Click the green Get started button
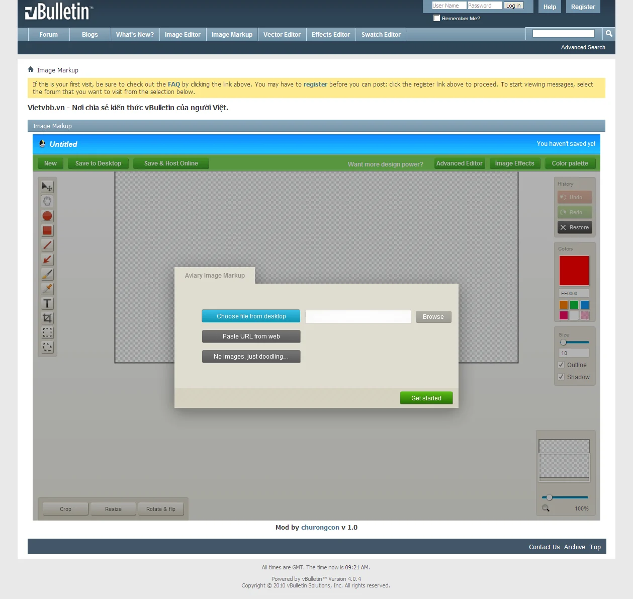633x599 pixels. point(426,398)
